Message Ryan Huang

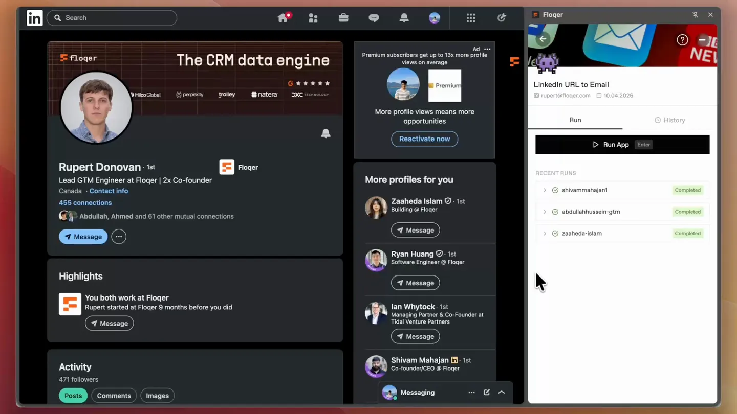click(x=416, y=283)
